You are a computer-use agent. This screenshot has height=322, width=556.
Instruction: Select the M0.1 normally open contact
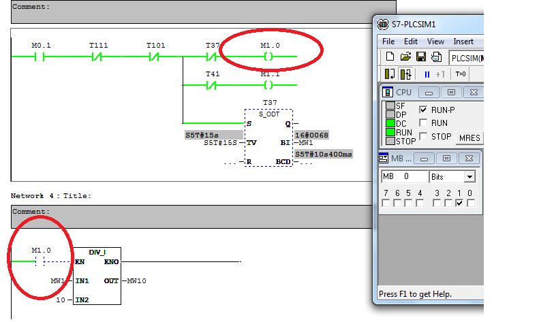[x=40, y=57]
